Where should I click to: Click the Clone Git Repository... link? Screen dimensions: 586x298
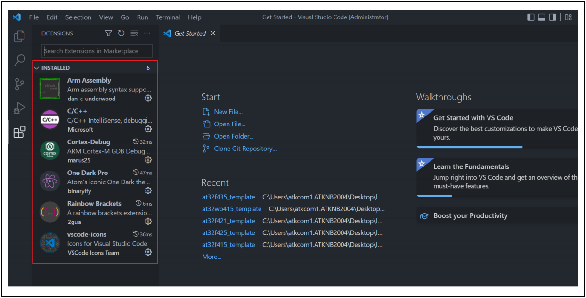pos(245,149)
